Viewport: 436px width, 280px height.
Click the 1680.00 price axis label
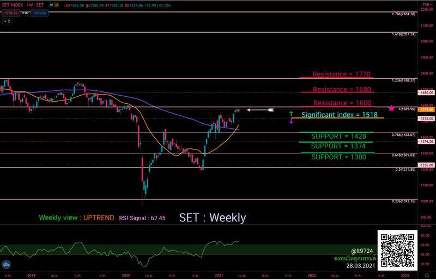(x=426, y=92)
